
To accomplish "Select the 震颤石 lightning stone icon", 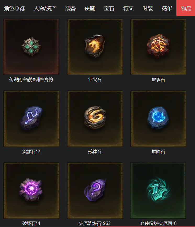I will pyautogui.click(x=31, y=118).
